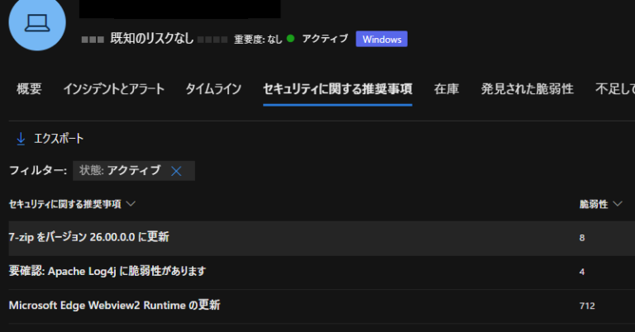
Task: Switch to the 発見された脆弱性 tab
Action: pos(527,89)
